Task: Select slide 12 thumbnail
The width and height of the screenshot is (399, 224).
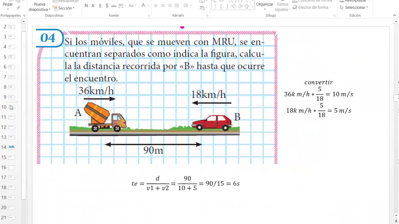Action: [x=12, y=127]
